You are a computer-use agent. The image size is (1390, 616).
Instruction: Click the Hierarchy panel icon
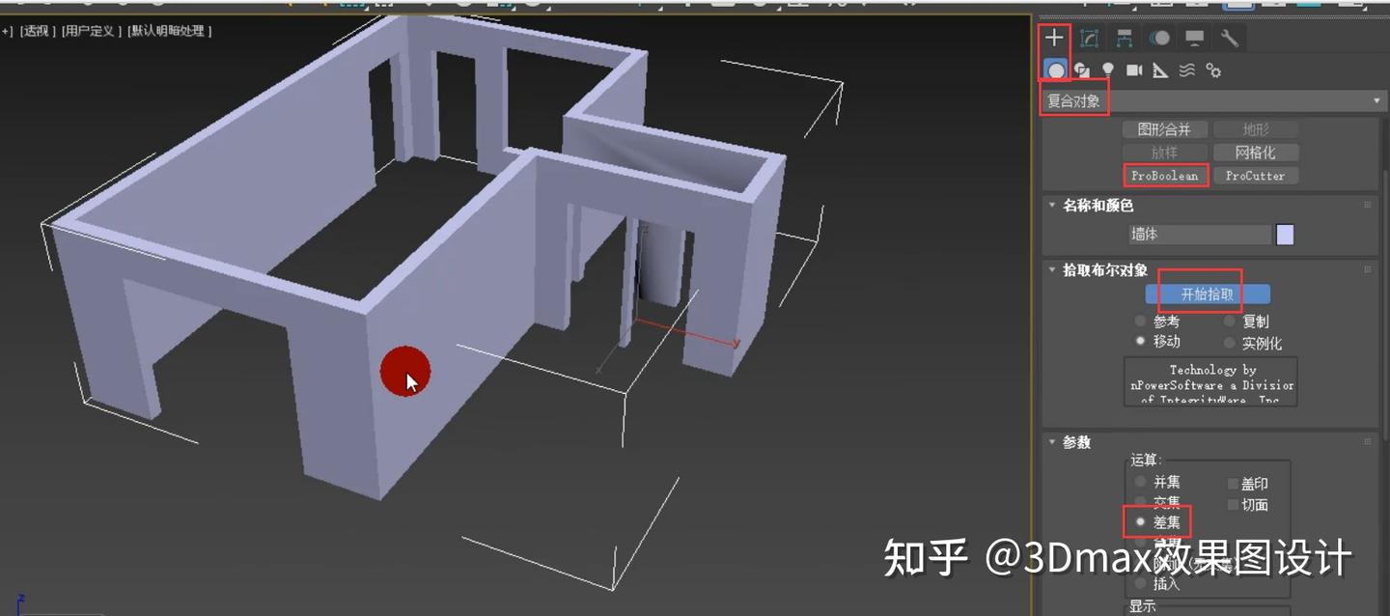[x=1123, y=38]
